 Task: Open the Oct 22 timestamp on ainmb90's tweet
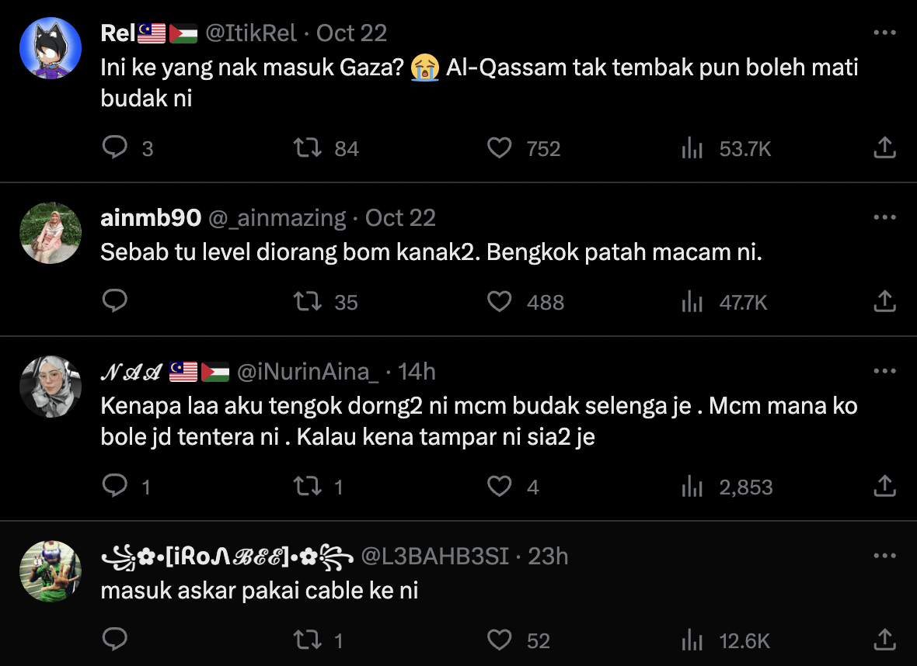pos(400,218)
